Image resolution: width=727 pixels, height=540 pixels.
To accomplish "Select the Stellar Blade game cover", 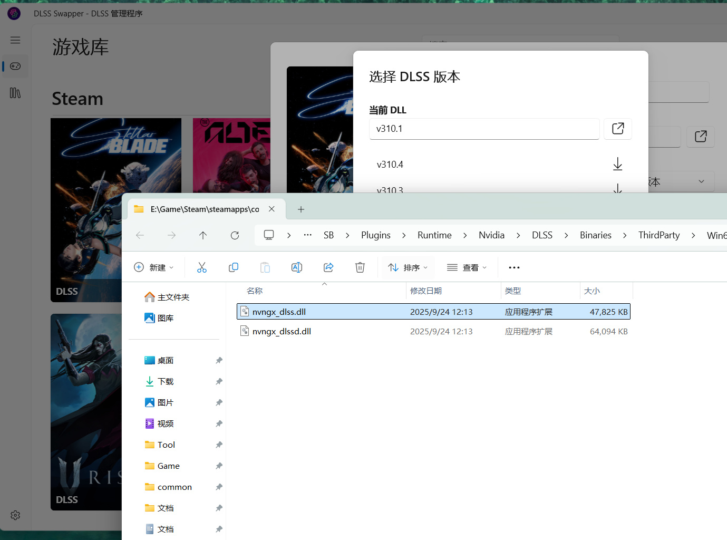I will coord(116,210).
